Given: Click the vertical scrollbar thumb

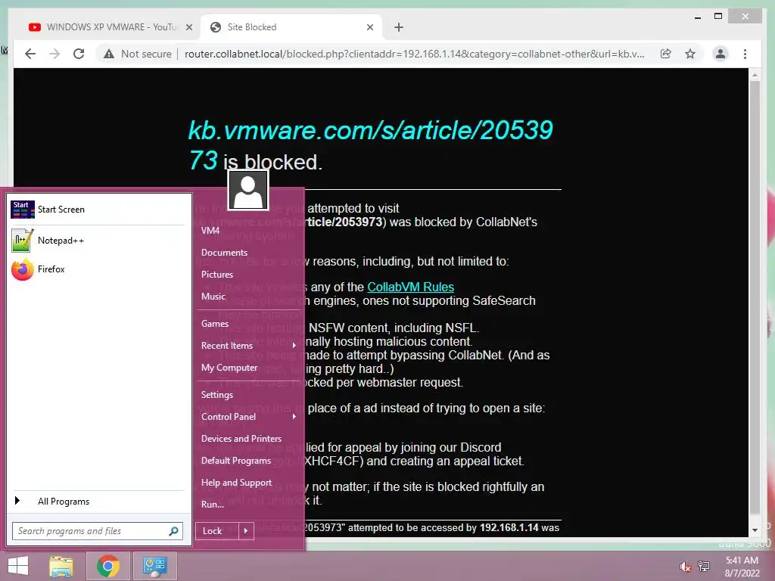Looking at the screenshot, I should click(x=755, y=297).
